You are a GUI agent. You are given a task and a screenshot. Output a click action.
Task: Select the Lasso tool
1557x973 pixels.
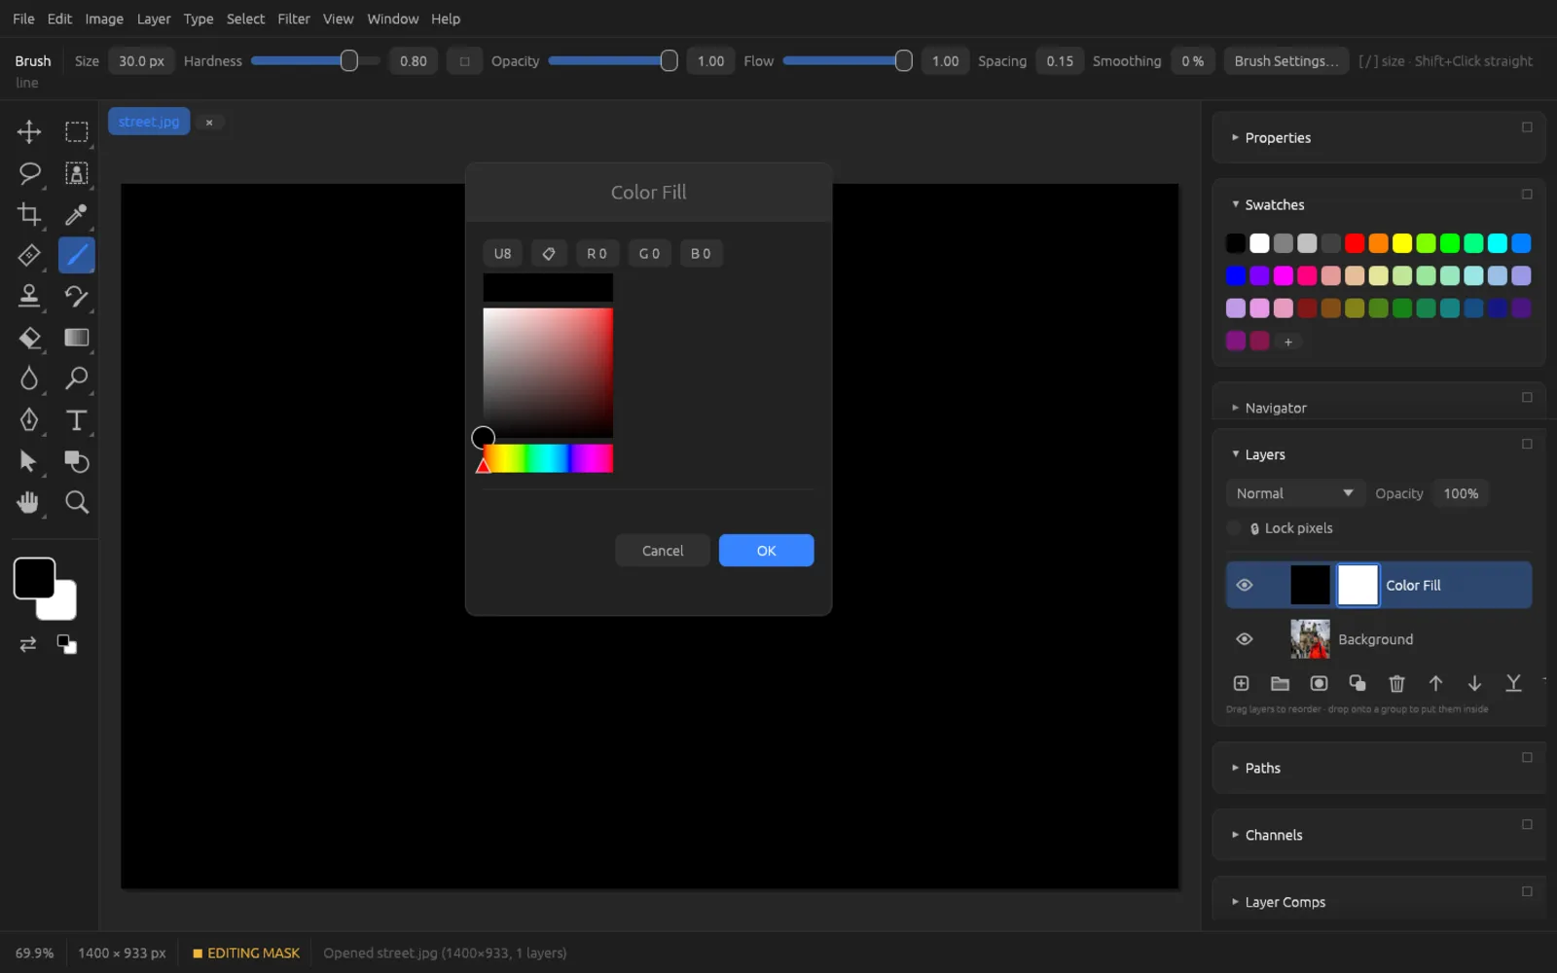29,173
